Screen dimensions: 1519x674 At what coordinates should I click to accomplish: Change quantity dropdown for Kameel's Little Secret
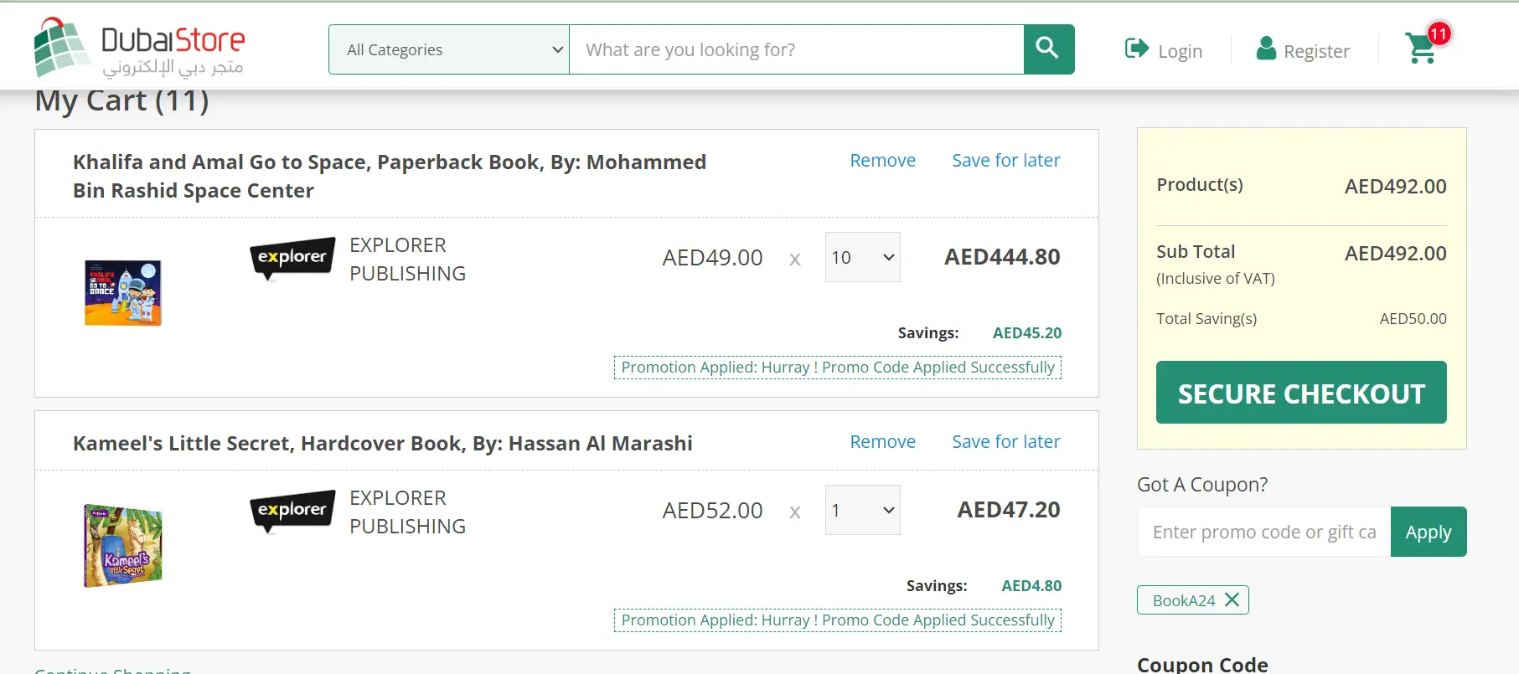pos(862,510)
